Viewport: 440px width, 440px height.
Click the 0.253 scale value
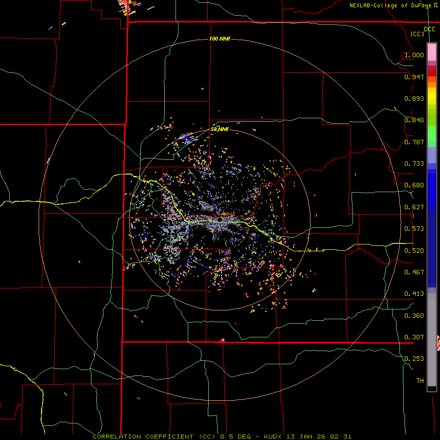click(414, 359)
